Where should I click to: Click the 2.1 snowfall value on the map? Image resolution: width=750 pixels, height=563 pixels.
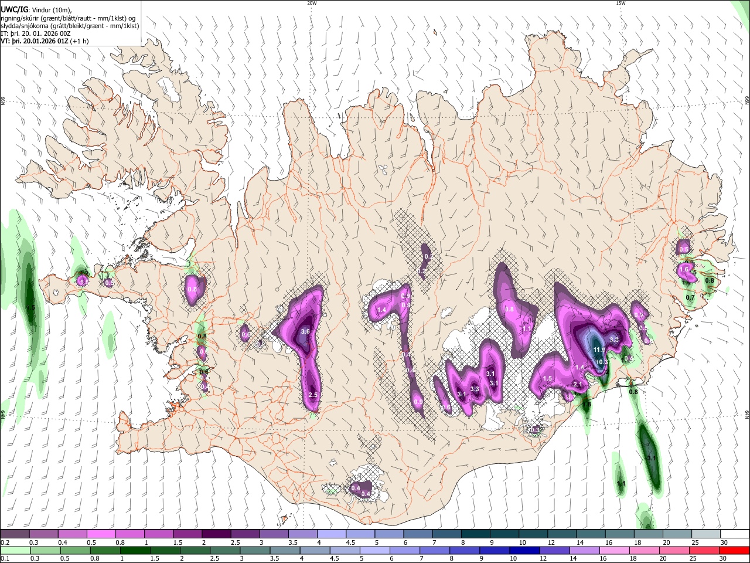click(577, 385)
